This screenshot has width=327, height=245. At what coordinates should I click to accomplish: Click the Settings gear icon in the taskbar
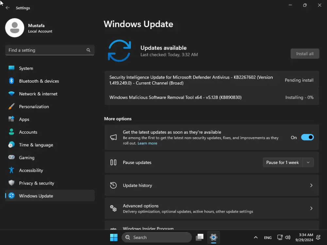214,237
